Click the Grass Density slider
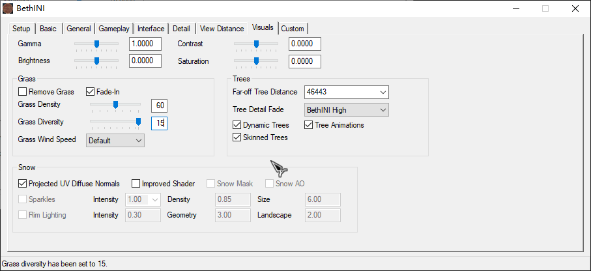Screen dimensions: 591x271 pos(115,105)
